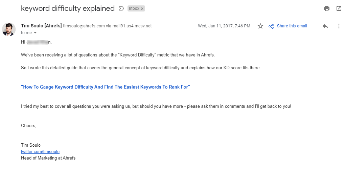Screen dimensions: 345x171
Task: Expand recipient details arrow beside "to me"
Action: (35, 33)
